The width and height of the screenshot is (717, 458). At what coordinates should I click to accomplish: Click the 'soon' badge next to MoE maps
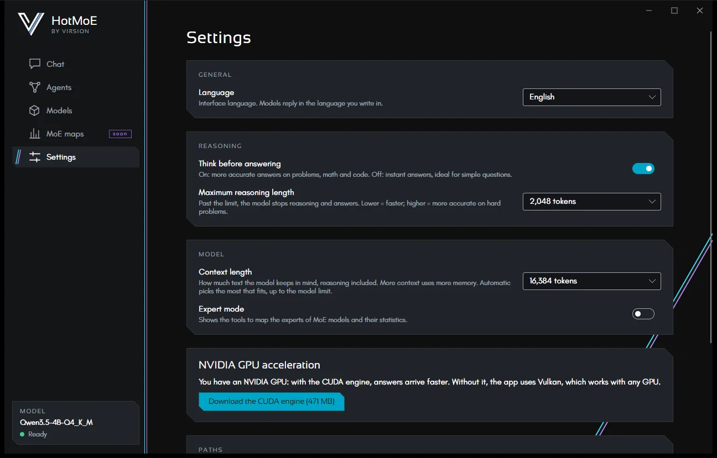(x=120, y=134)
